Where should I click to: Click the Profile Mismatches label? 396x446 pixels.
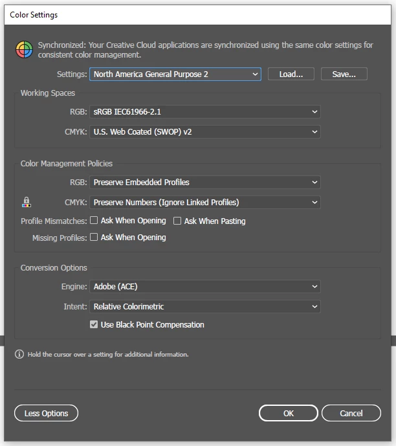pyautogui.click(x=54, y=221)
